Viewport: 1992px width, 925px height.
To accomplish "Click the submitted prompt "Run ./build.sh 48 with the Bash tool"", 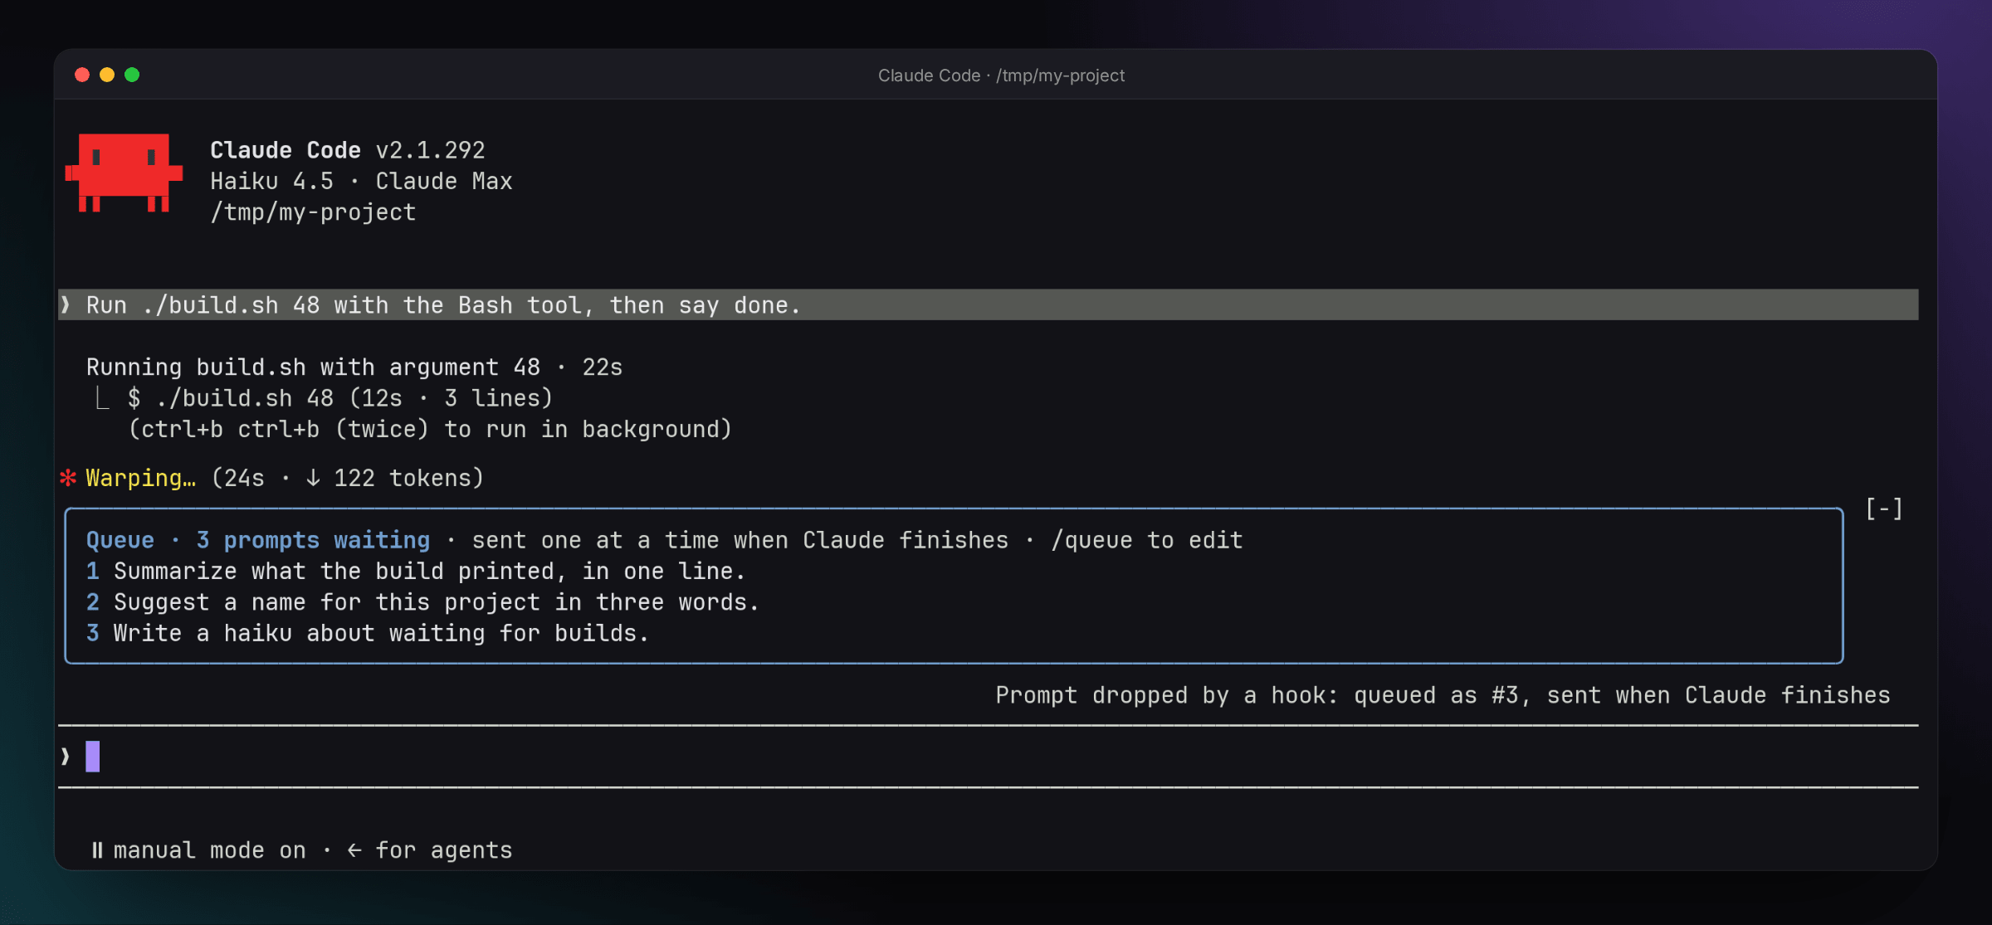I will tap(988, 305).
